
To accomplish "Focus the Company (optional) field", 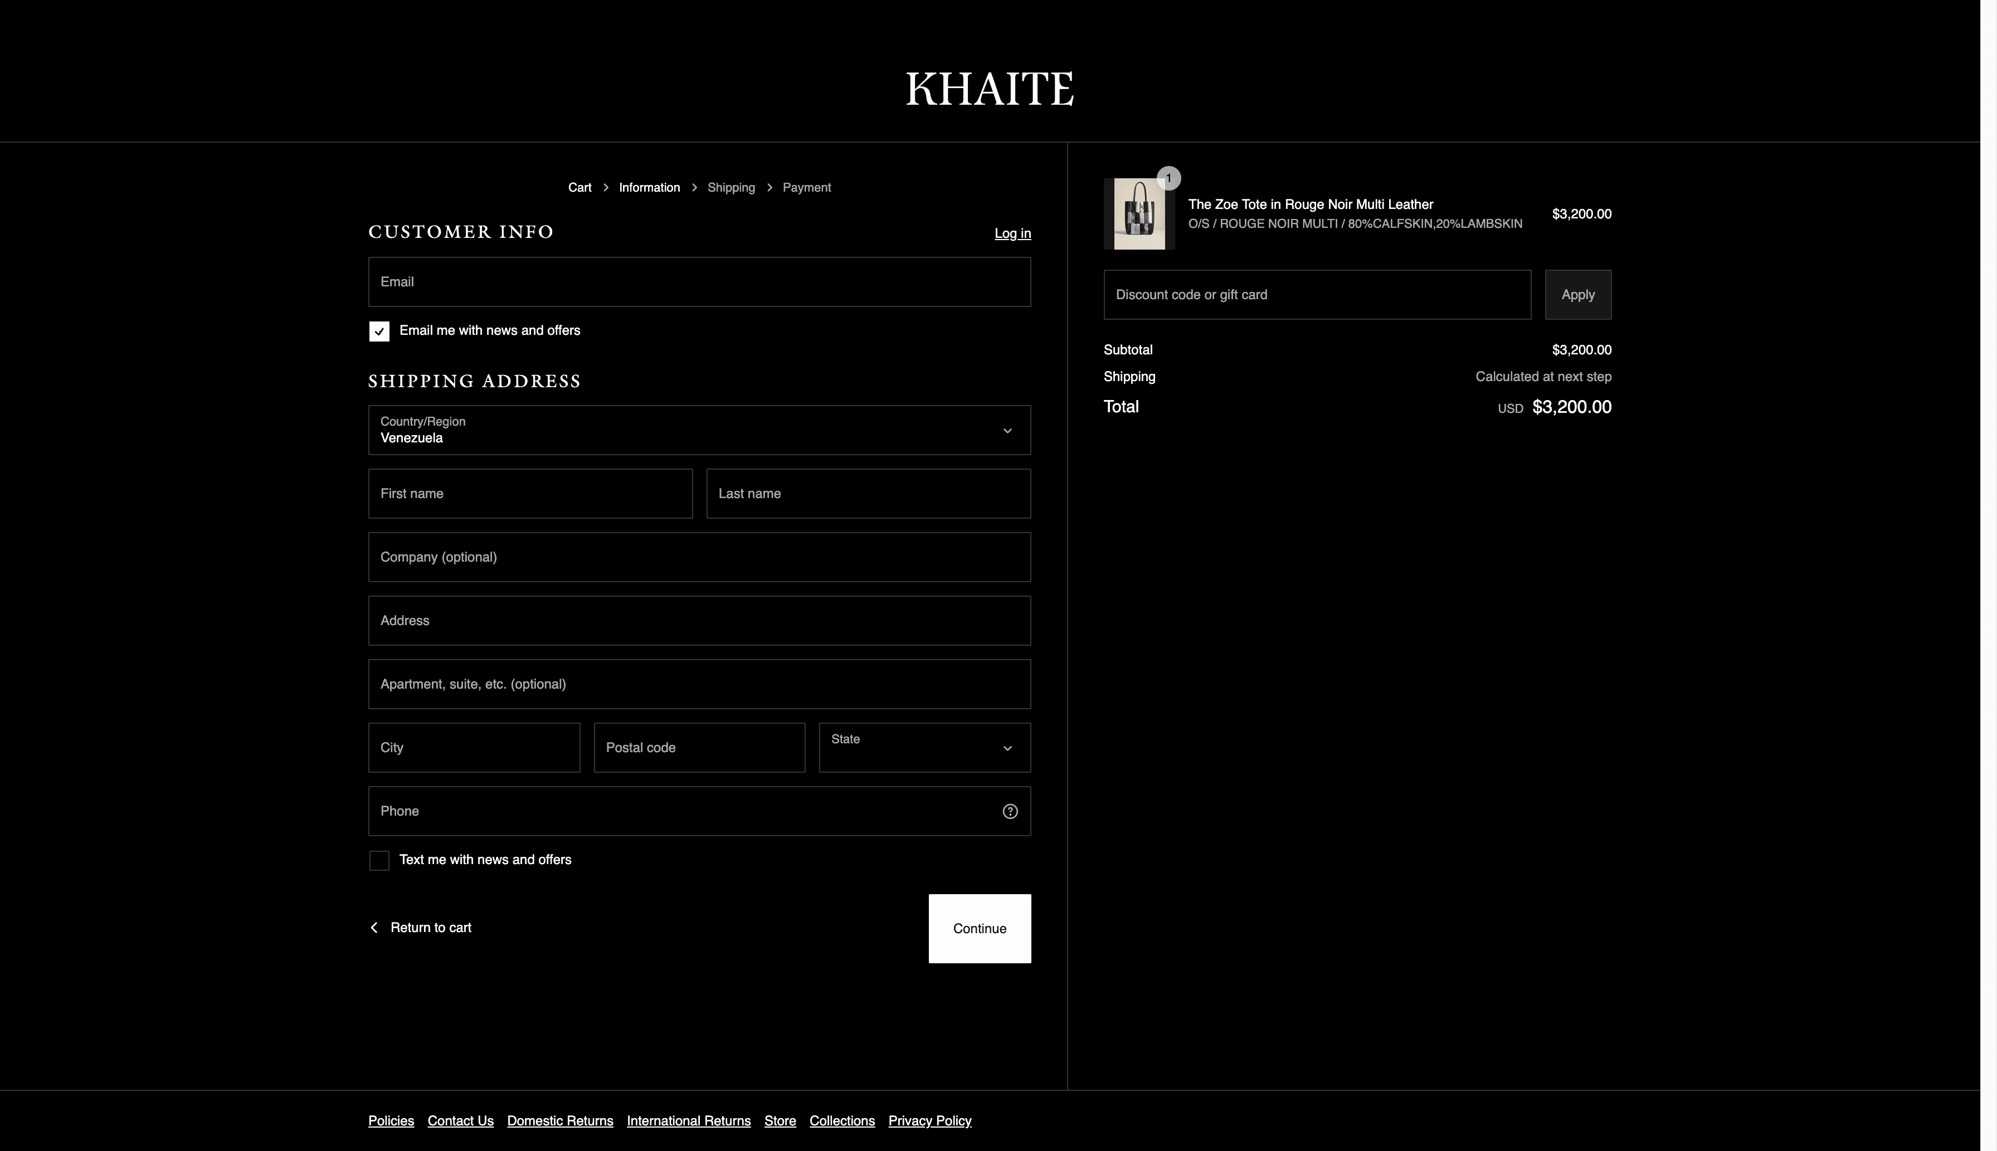I will tap(700, 557).
